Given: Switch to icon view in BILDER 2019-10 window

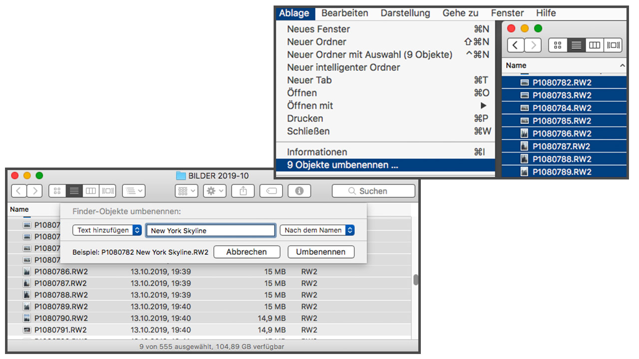Looking at the screenshot, I should [x=57, y=191].
